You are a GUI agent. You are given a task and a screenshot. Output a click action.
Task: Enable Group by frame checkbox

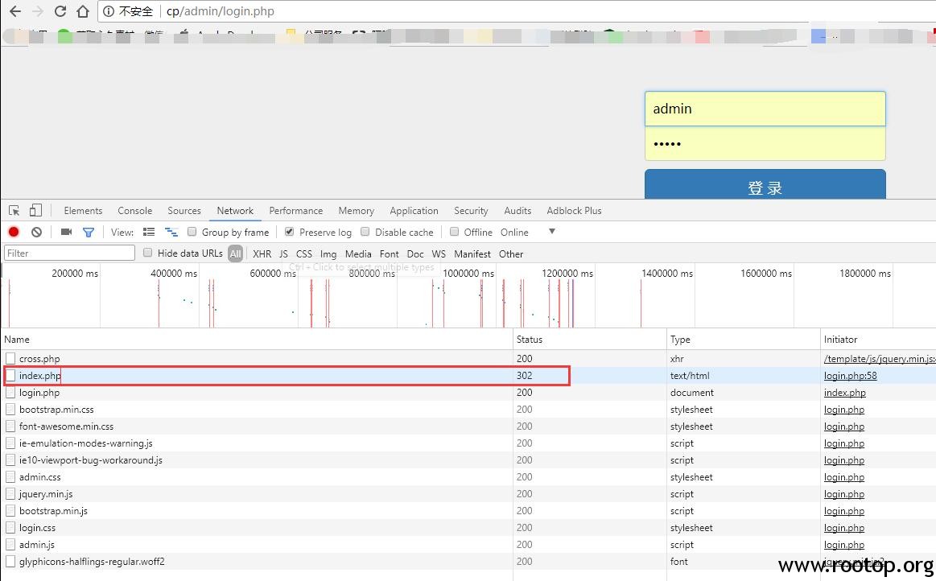click(192, 232)
